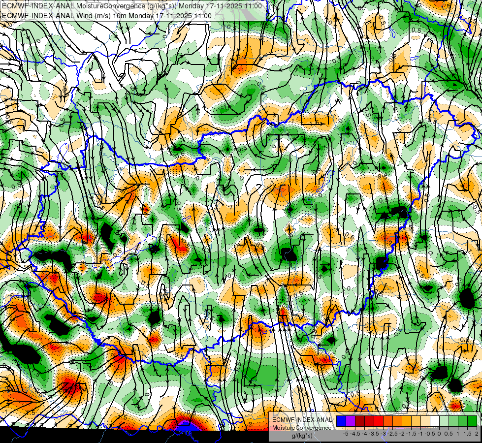482x443 pixels.
Task: Click the -1 legend tick label
Action: 420,434
